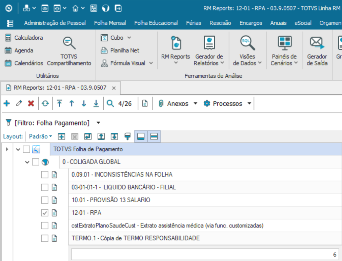Go to first record arrow
Screen dimensions: 342x261
[59, 103]
